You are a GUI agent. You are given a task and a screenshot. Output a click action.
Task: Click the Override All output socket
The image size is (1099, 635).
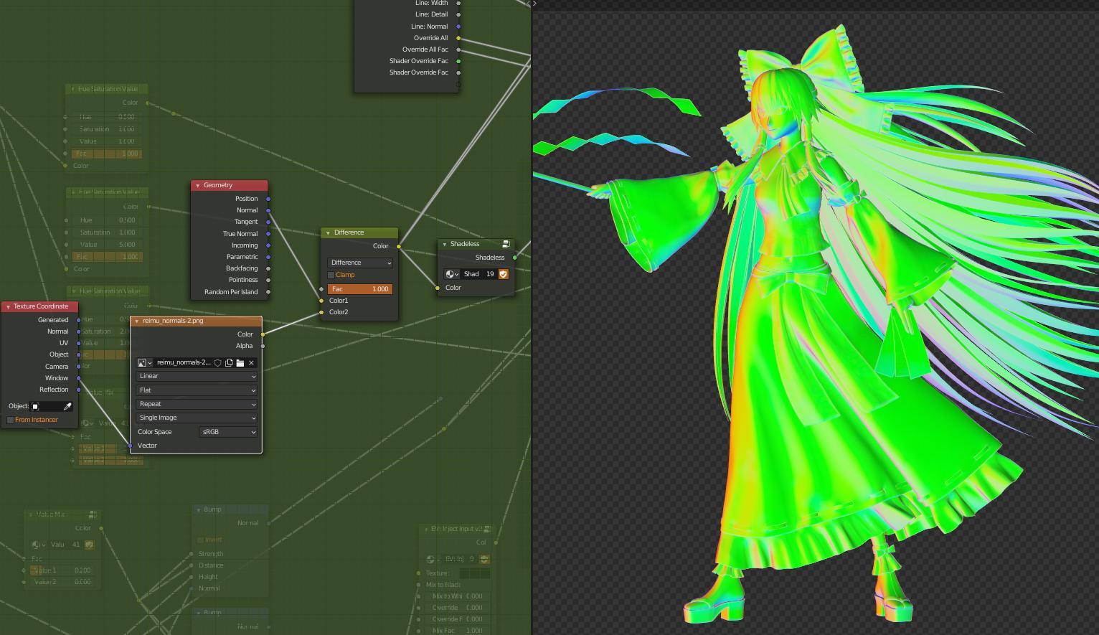pyautogui.click(x=458, y=38)
